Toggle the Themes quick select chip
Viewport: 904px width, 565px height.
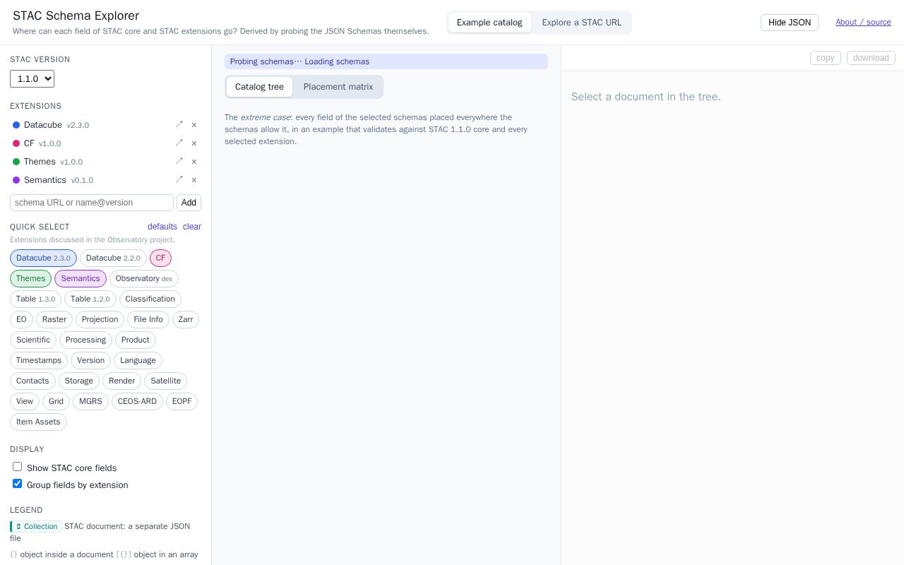click(x=30, y=278)
